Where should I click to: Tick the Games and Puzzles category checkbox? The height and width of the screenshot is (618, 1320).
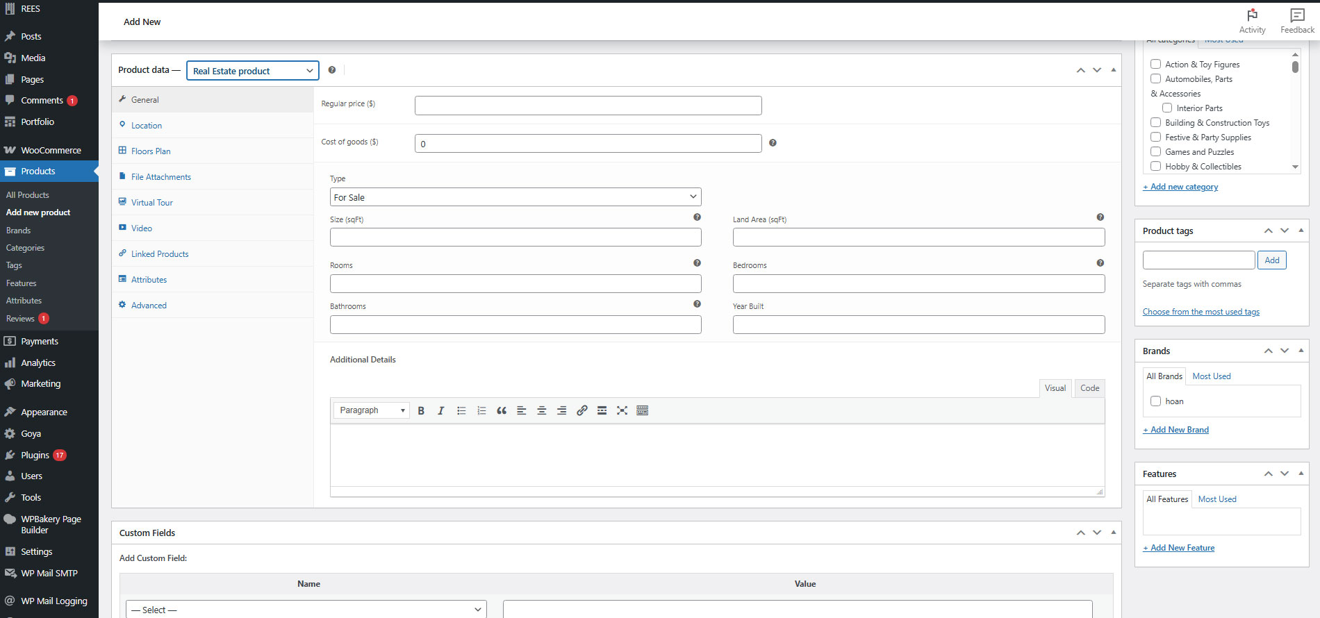click(1156, 151)
